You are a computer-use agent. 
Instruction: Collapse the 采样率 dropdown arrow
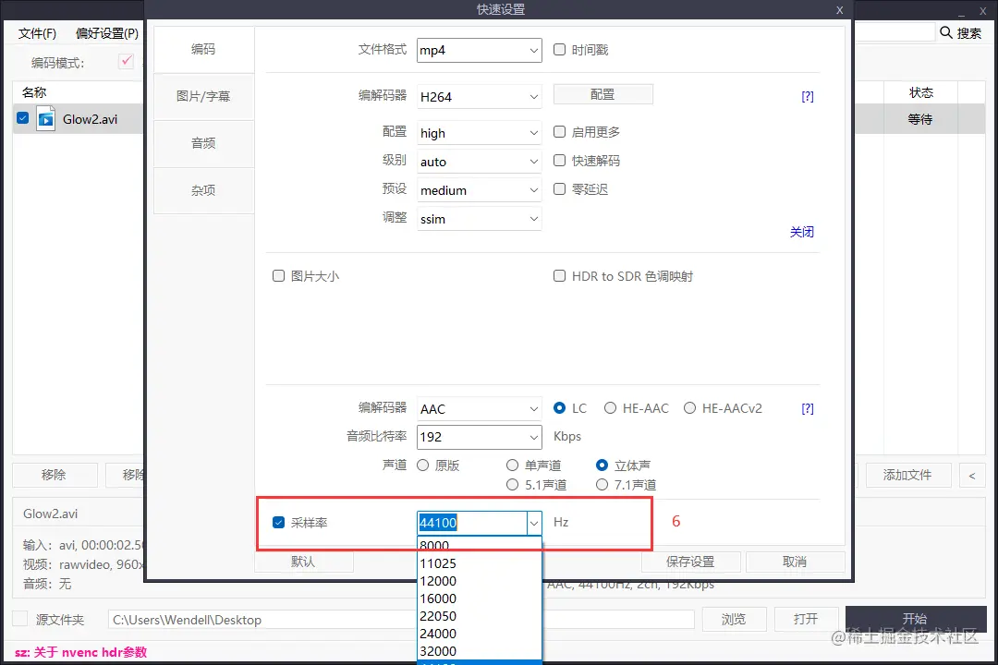[534, 523]
